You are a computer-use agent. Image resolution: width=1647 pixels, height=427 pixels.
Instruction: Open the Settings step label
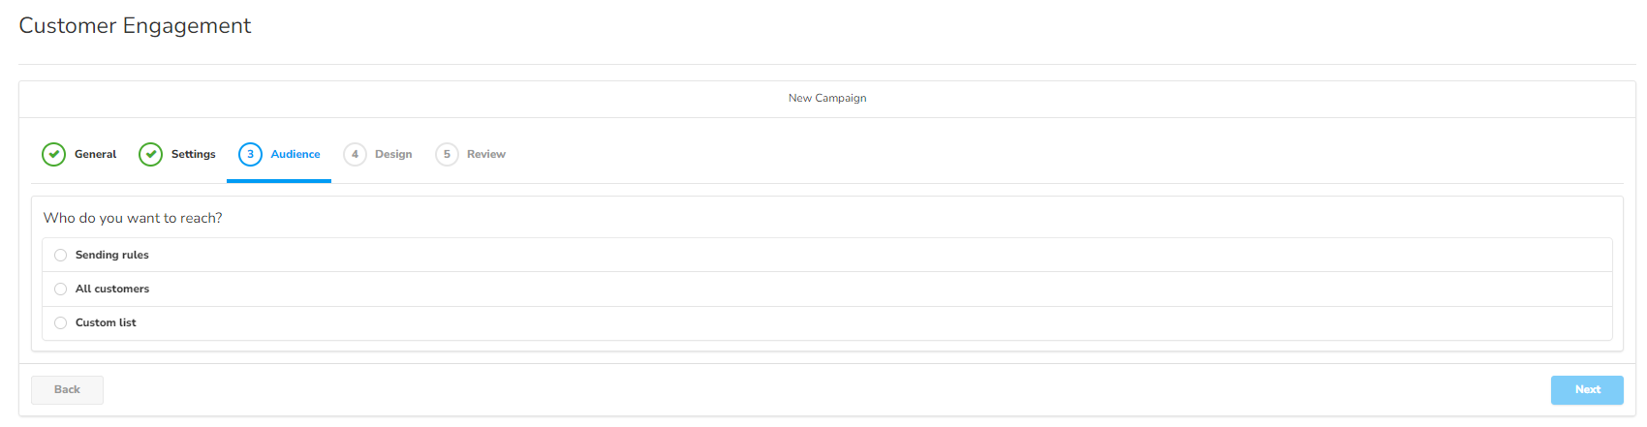click(x=193, y=154)
